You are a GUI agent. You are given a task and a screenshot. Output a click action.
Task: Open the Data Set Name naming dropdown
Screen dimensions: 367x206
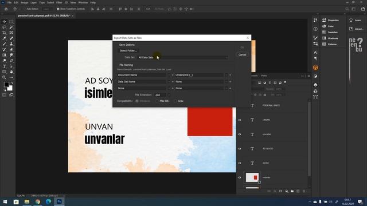pyautogui.click(x=144, y=82)
